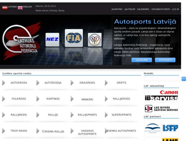Click the arrow icon beside DRAGREISS
189x141 pixels.
pyautogui.click(x=72, y=83)
